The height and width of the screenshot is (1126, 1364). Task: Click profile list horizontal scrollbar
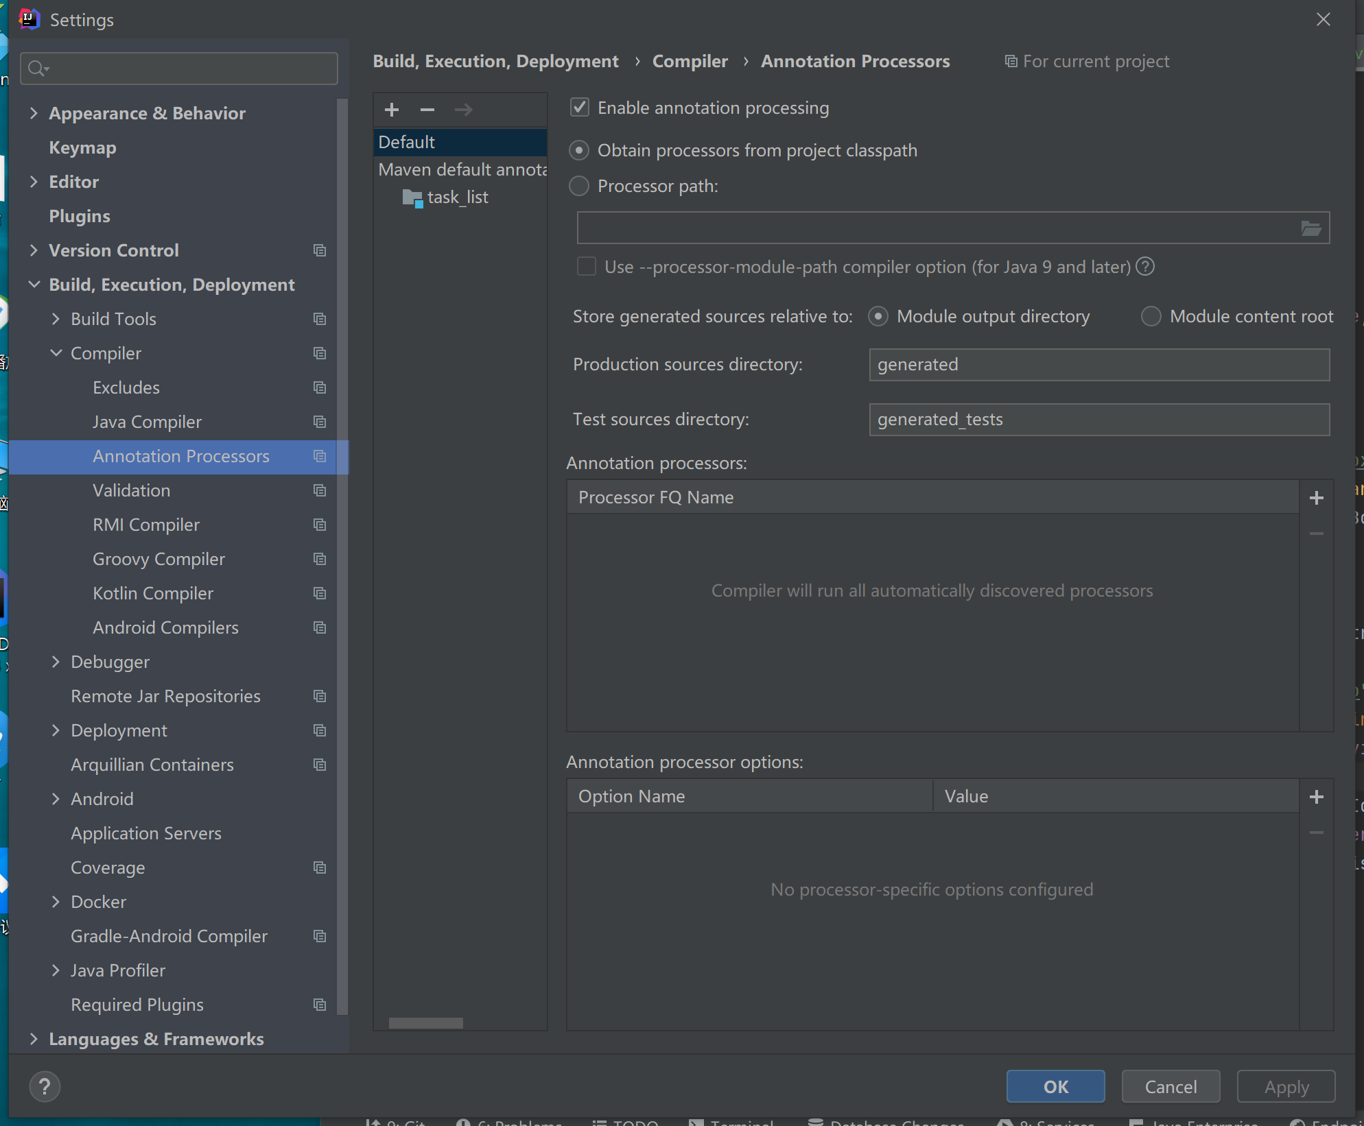point(426,1023)
